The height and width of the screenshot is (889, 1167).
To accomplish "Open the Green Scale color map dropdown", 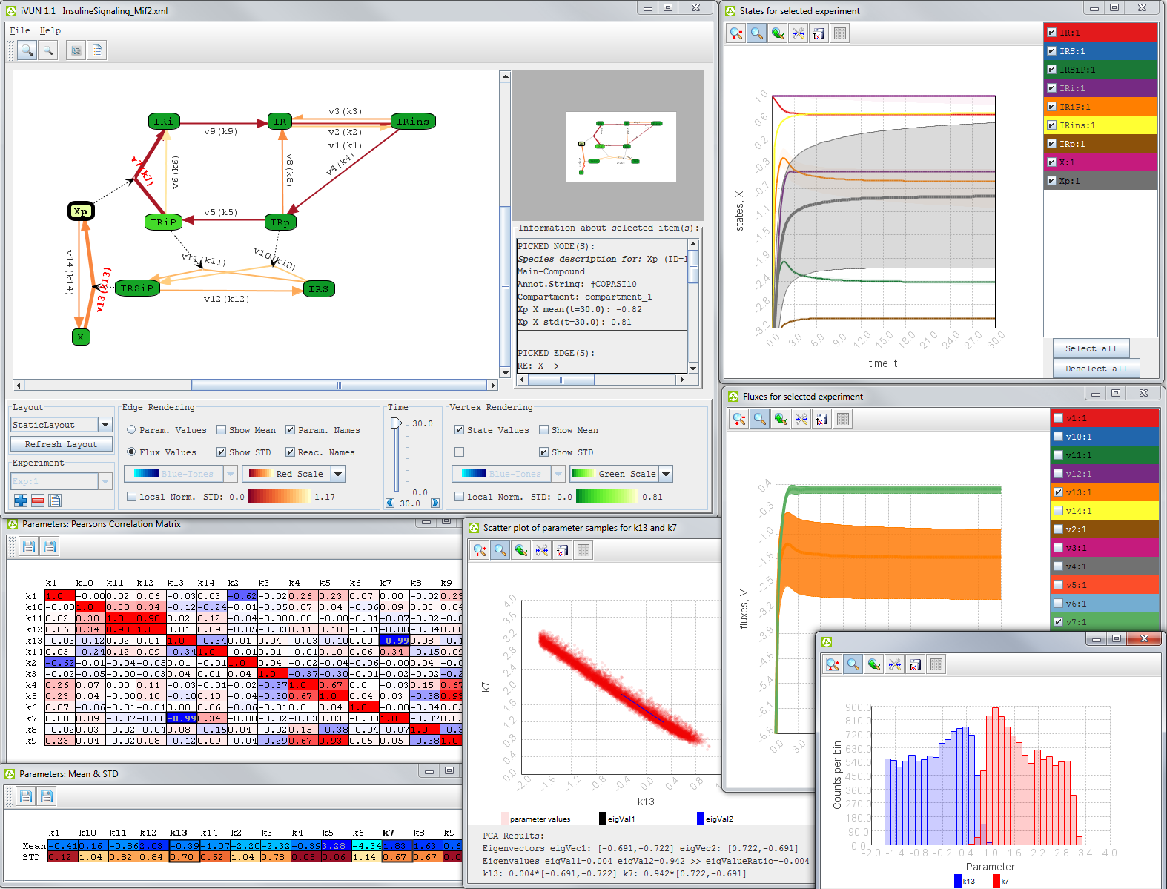I will (666, 474).
